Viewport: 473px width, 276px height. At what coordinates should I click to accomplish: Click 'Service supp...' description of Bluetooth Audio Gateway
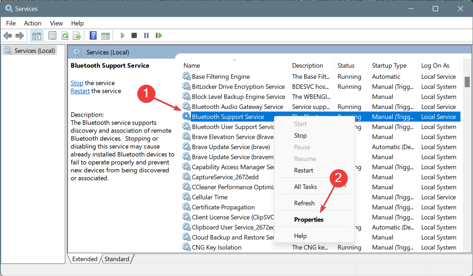click(311, 107)
